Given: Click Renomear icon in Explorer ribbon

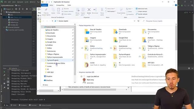Looking at the screenshot, I should point(95,10).
